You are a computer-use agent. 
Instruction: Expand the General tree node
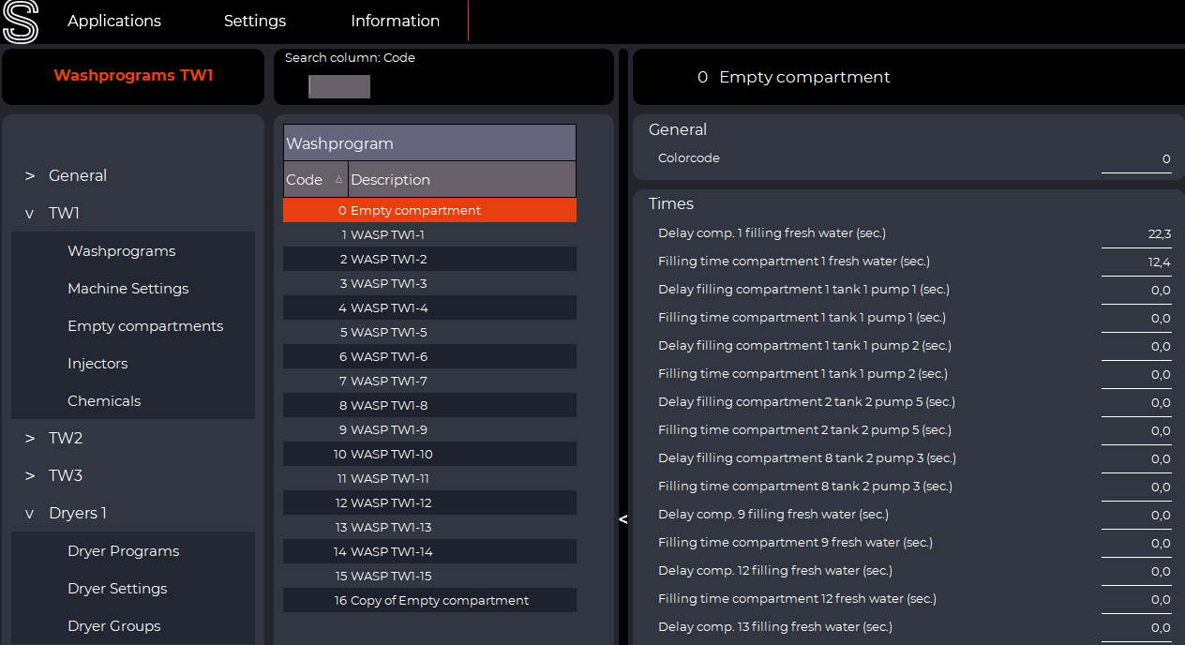(x=30, y=176)
